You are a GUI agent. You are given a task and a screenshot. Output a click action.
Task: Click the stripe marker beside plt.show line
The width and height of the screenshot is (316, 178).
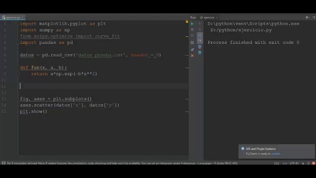(187, 112)
